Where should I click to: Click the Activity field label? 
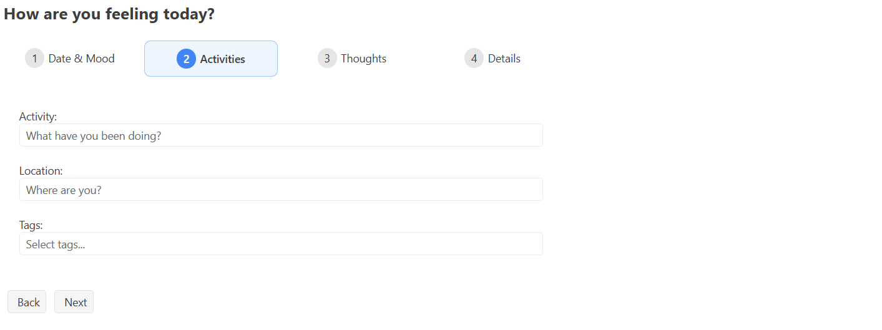coord(38,117)
